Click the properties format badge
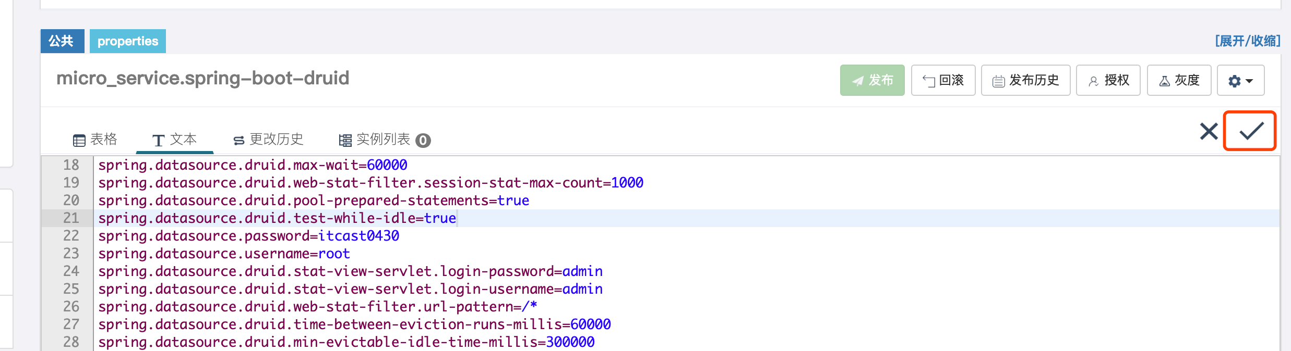 tap(127, 41)
